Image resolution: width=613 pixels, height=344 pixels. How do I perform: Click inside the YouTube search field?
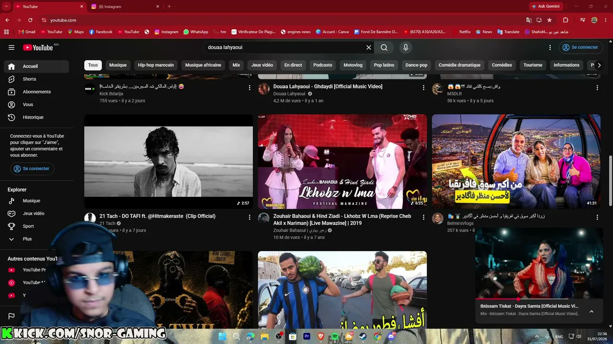(285, 47)
